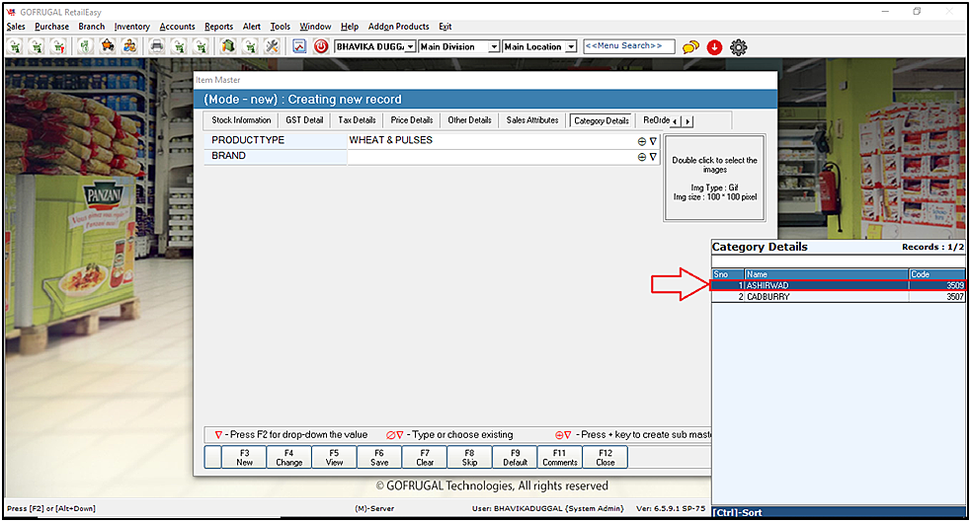Open the Addon Products menu

399,27
